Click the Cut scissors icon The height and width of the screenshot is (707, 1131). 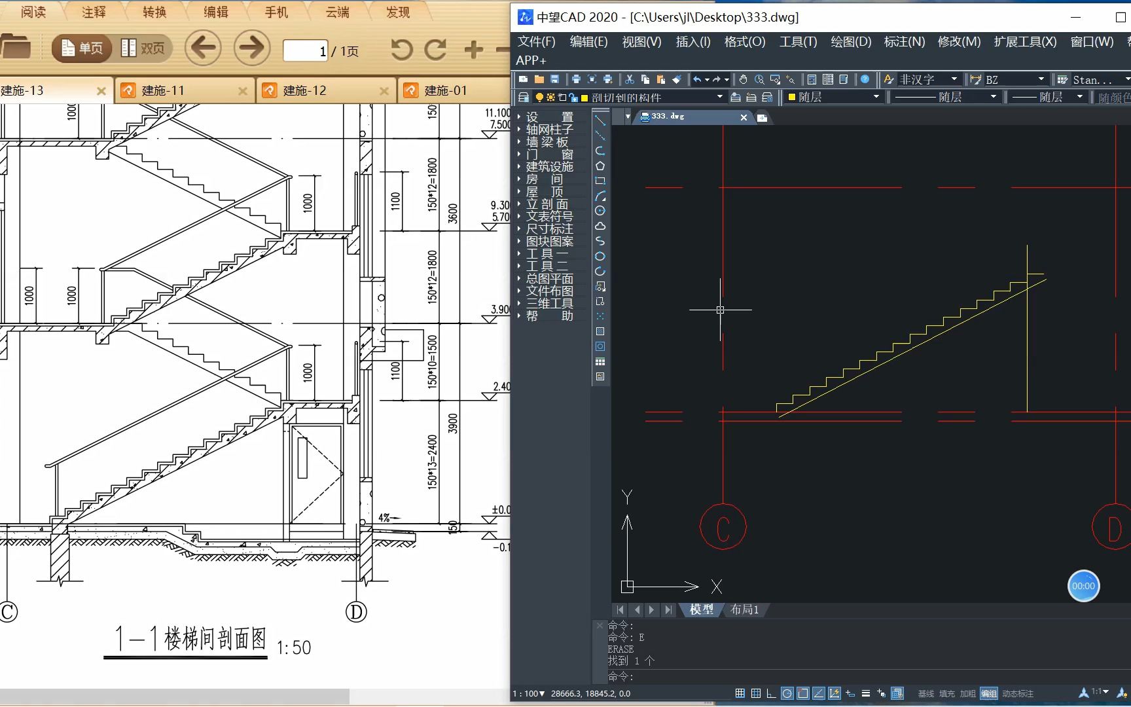coord(630,79)
